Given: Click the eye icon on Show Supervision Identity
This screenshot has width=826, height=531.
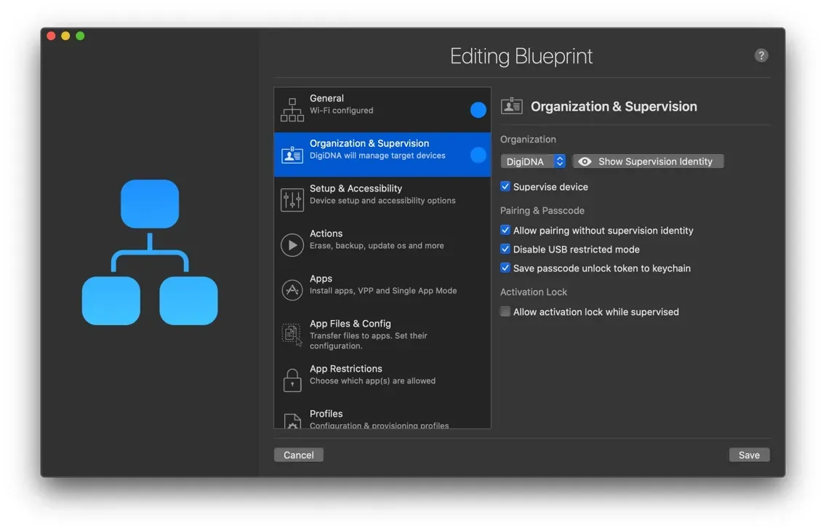Looking at the screenshot, I should coord(585,161).
